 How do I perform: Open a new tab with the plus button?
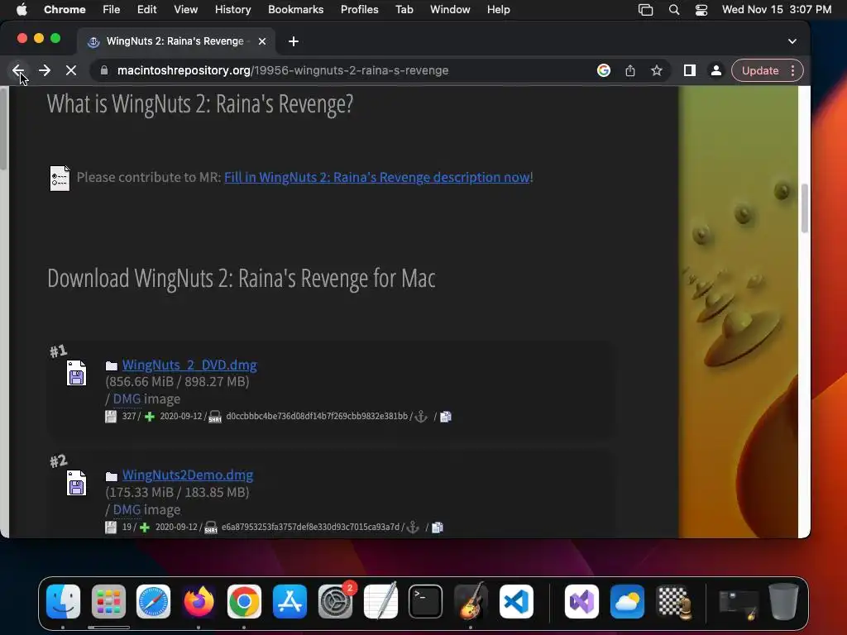coord(294,41)
